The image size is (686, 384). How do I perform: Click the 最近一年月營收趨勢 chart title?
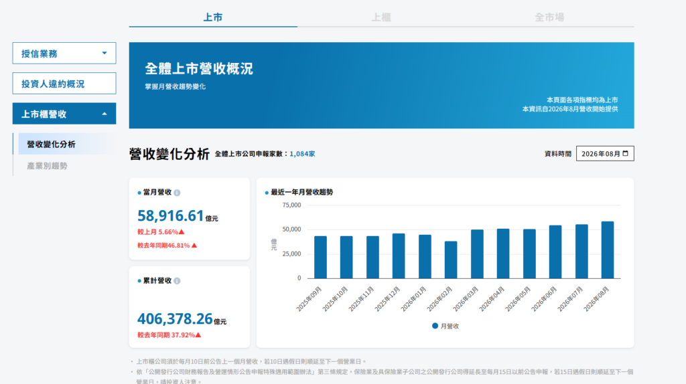tap(302, 192)
